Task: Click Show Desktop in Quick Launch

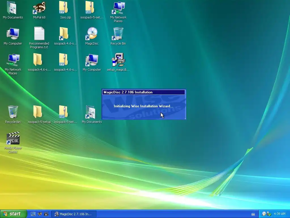Action: tap(33, 214)
